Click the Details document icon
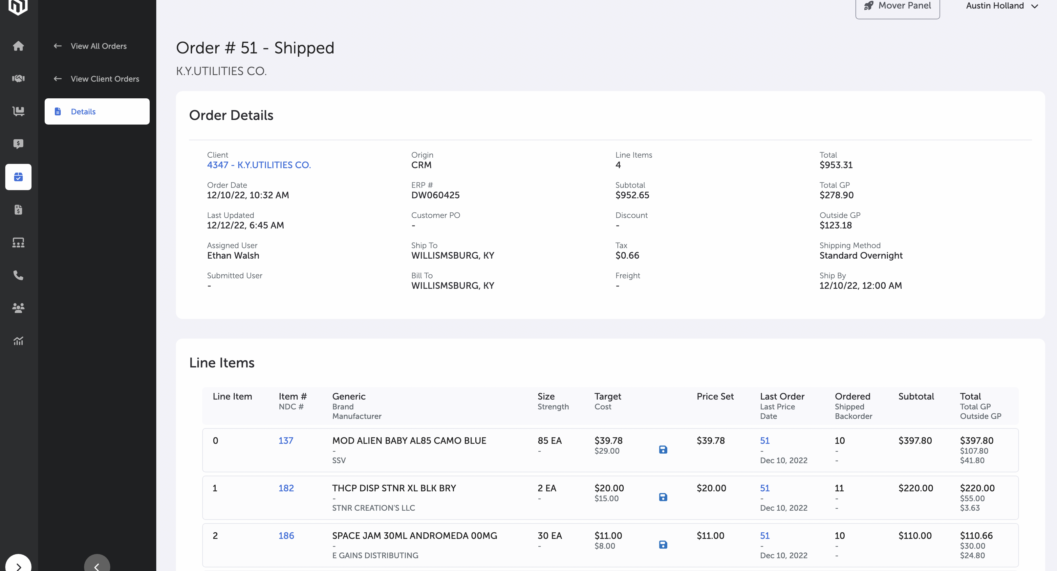Viewport: 1057px width, 571px height. (x=58, y=111)
